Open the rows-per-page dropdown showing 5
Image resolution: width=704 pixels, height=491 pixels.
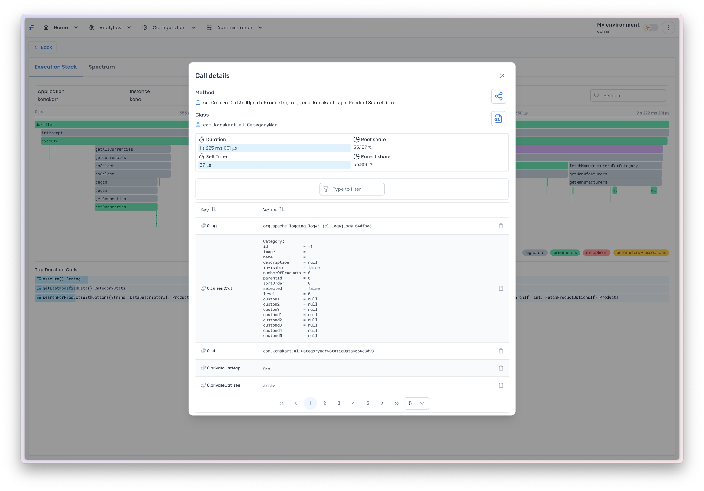click(416, 403)
